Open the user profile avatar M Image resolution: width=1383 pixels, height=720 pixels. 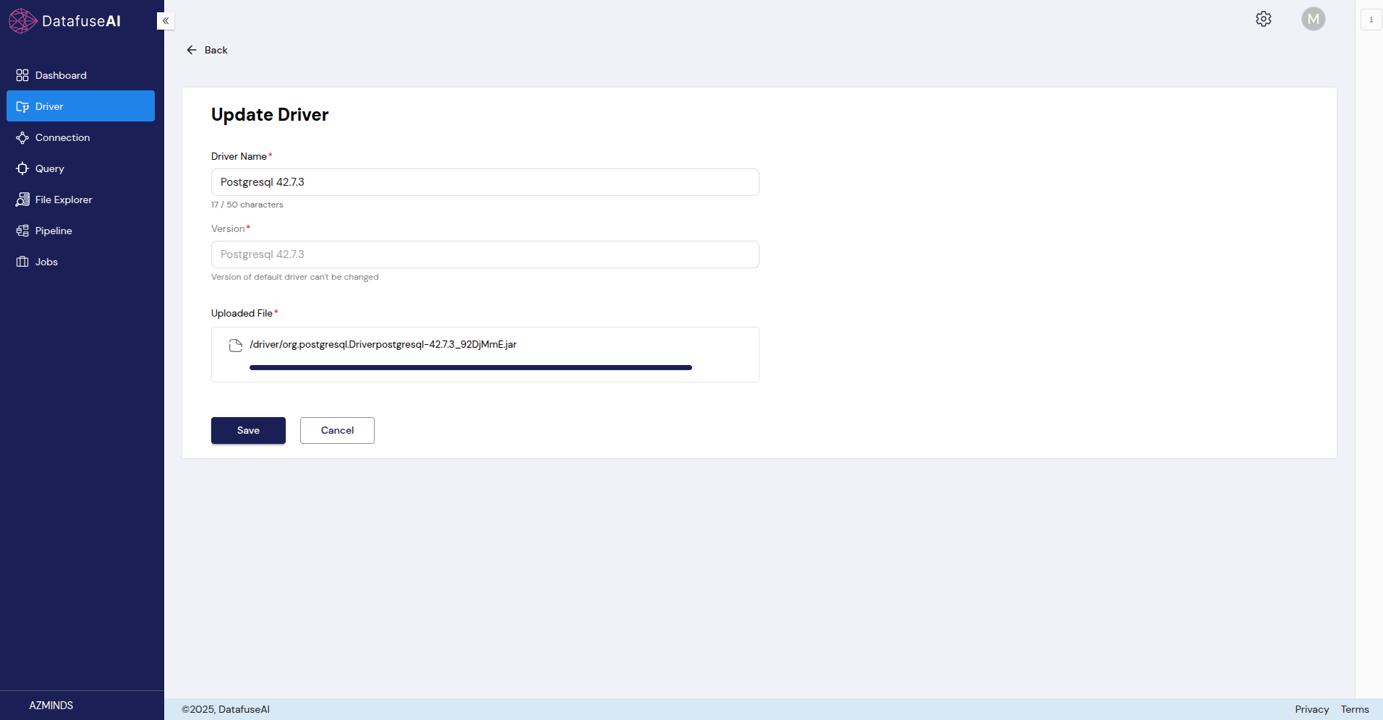tap(1313, 19)
